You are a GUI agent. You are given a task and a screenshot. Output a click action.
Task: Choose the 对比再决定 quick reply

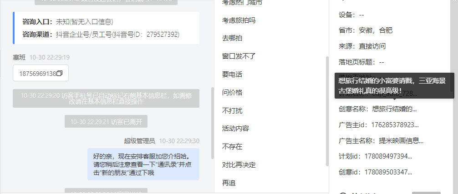[239, 164]
